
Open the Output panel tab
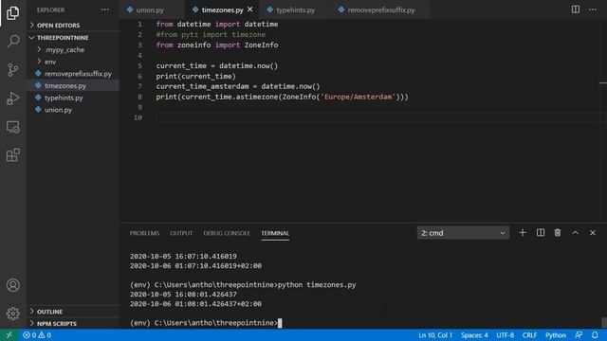point(181,233)
